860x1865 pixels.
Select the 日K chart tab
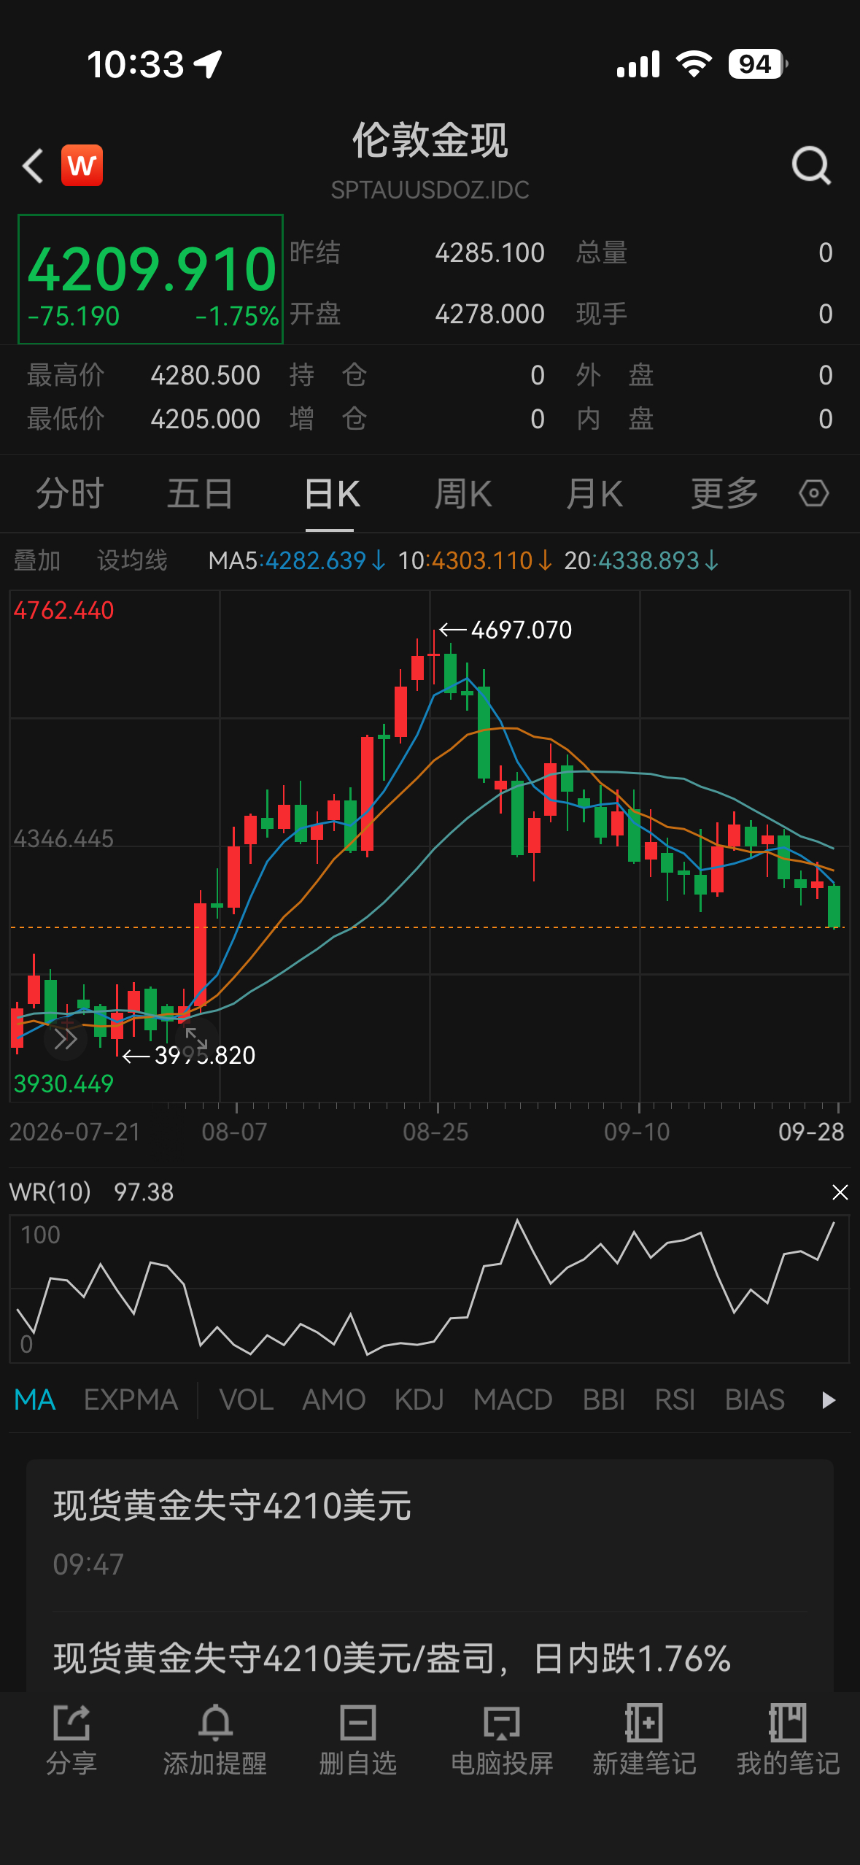pyautogui.click(x=332, y=494)
